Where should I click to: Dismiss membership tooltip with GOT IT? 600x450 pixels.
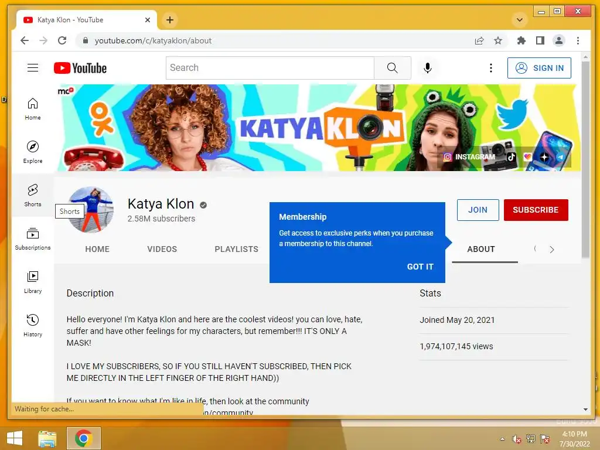[420, 267]
